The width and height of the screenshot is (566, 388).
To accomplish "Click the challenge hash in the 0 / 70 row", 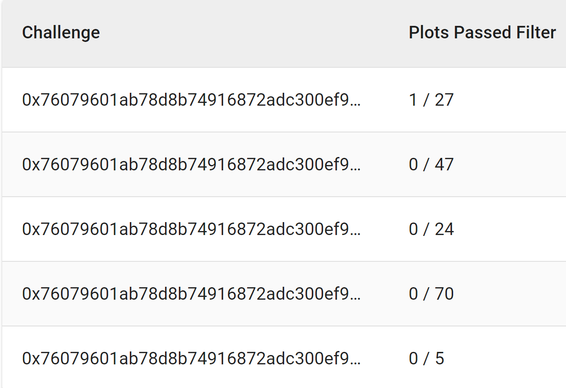I will point(191,294).
